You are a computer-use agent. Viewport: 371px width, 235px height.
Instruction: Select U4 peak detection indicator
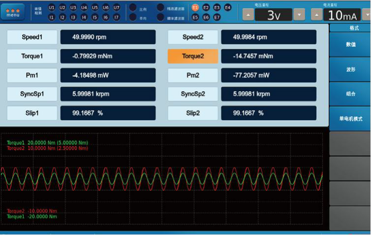[84, 7]
